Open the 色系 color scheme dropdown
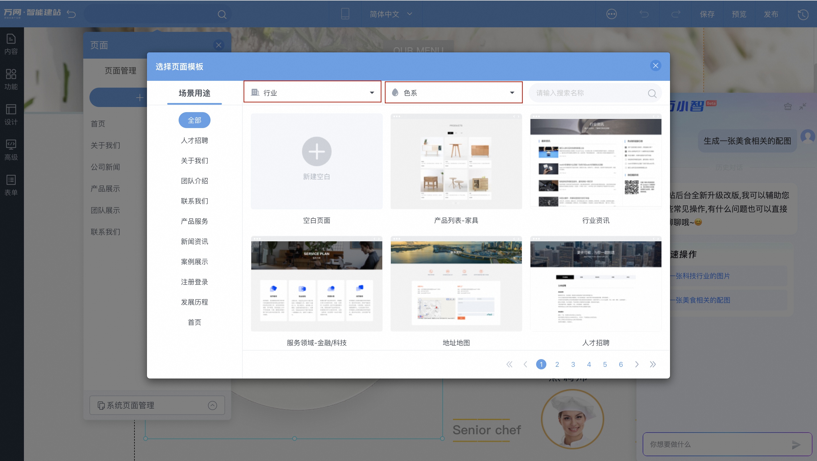Image resolution: width=817 pixels, height=461 pixels. [454, 92]
